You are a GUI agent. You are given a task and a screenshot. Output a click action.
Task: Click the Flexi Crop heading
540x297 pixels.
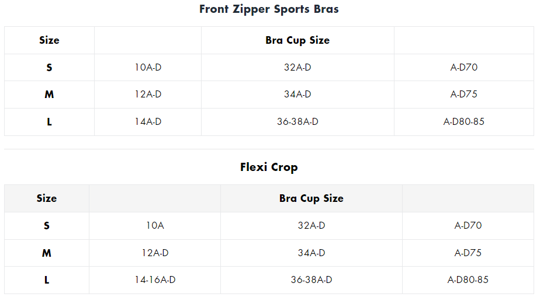(x=269, y=167)
